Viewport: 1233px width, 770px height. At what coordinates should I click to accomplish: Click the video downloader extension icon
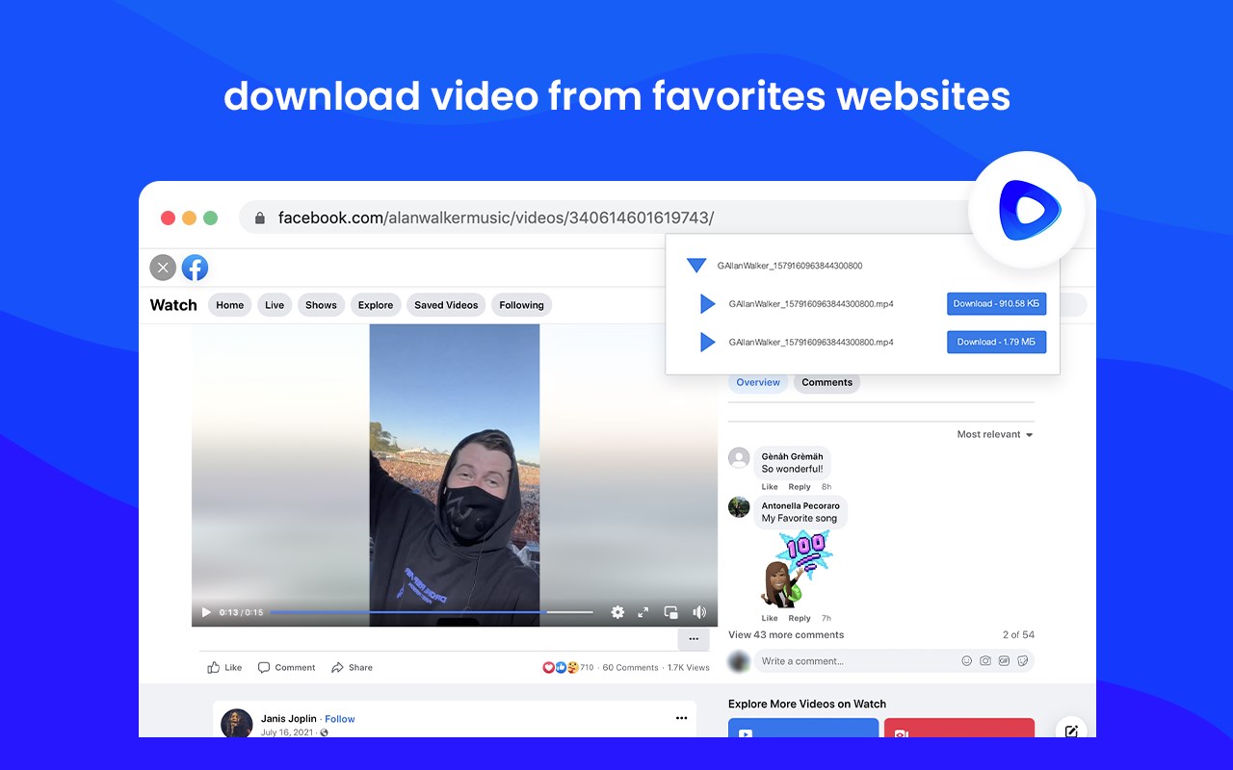(1028, 210)
